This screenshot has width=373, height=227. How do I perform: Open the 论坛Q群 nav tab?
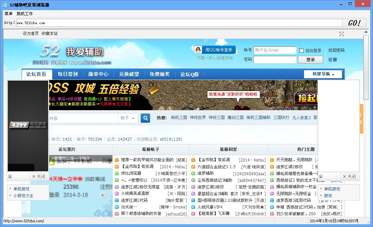coord(190,74)
